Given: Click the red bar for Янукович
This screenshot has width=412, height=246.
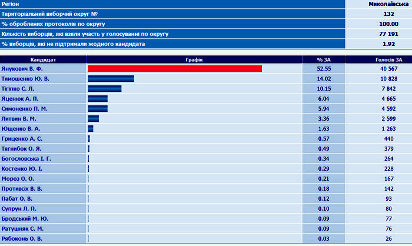Looking at the screenshot, I should [x=174, y=69].
